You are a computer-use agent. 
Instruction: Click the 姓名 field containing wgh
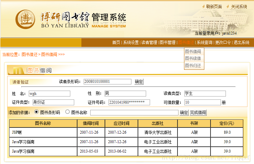(49, 94)
